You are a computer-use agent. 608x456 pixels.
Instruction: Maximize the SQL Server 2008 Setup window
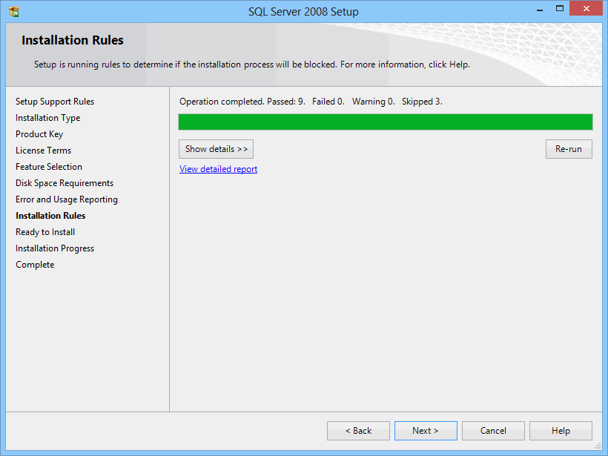[560, 9]
